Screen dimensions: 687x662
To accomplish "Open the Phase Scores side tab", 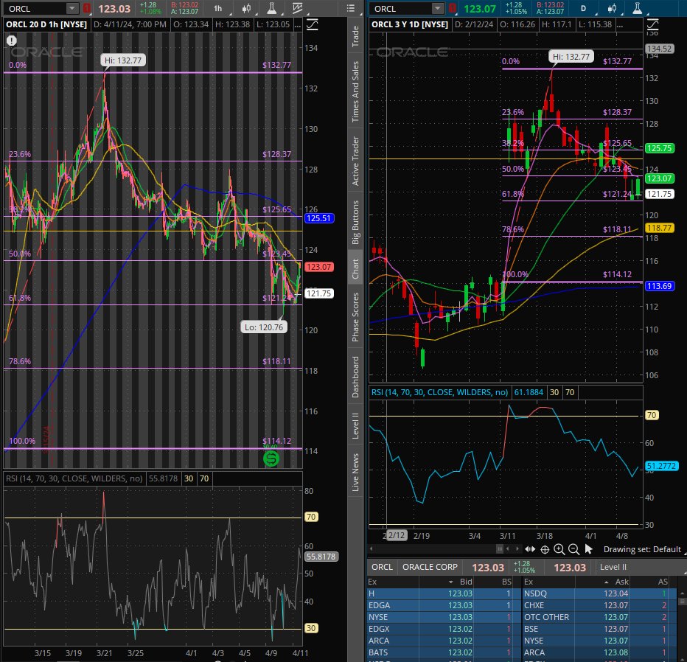I will pos(355,317).
